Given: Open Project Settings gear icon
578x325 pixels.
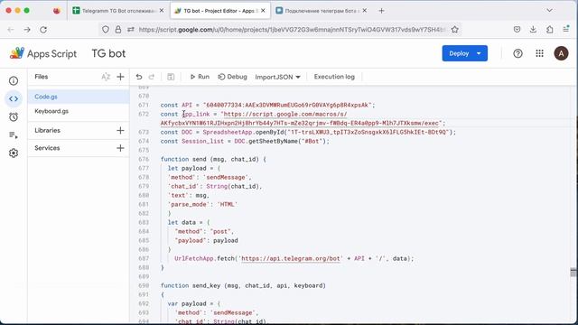Looking at the screenshot, I should pos(14,153).
